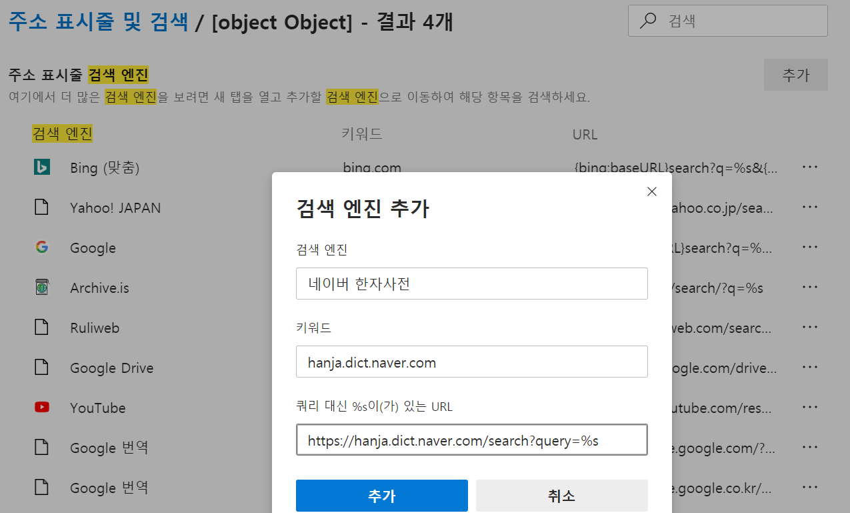Click the 취소 button

click(x=561, y=496)
